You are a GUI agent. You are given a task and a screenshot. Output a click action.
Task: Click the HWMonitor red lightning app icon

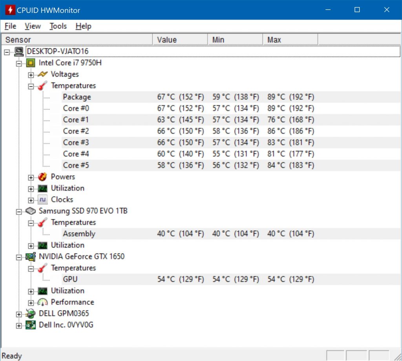[x=10, y=10]
